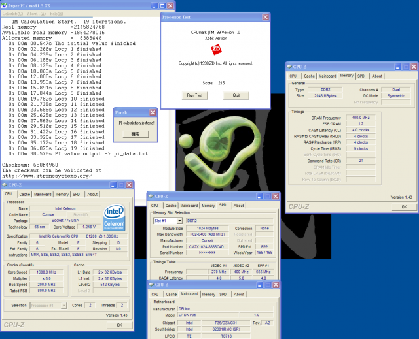
Task: Select Memory tab in CPU window
Action: [62, 194]
